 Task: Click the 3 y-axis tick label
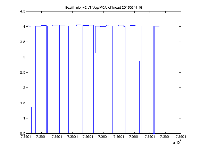(24, 57)
